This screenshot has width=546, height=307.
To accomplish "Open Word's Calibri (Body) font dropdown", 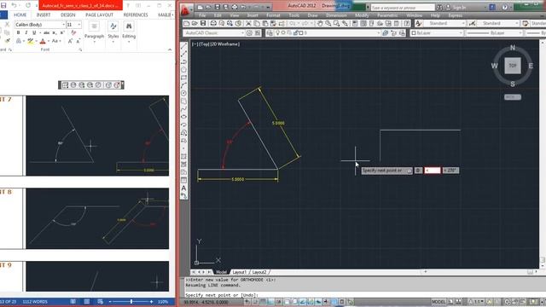I will click(40, 25).
